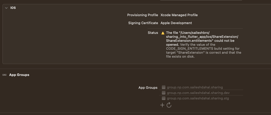Click the Provisioning Profile field label
This screenshot has width=271, height=115.
[x=143, y=15]
